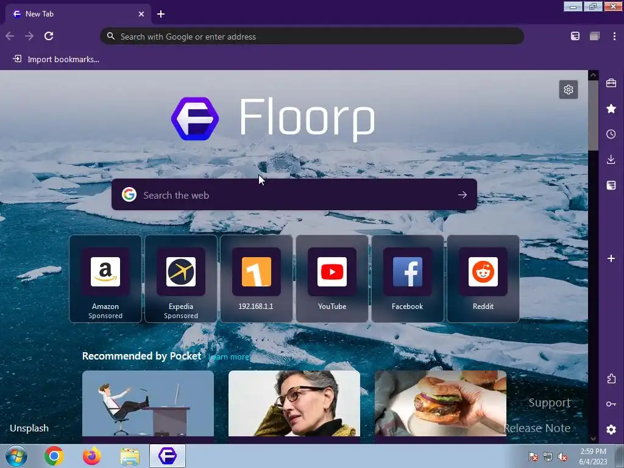
Task: Click the muted volume tray icon
Action: (562, 457)
